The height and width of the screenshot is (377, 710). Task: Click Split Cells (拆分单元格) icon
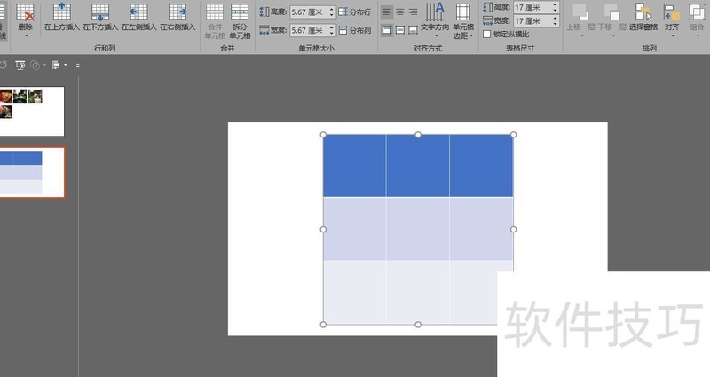[240, 18]
